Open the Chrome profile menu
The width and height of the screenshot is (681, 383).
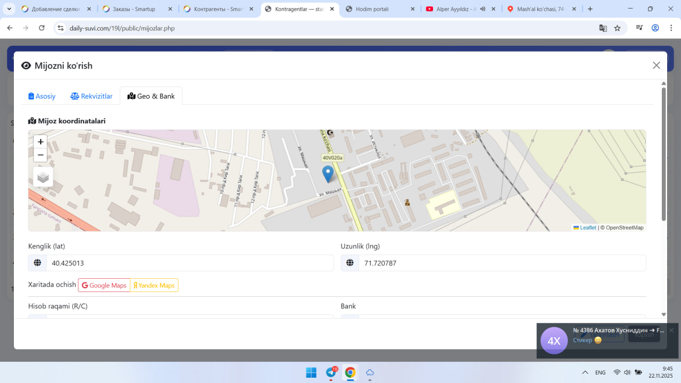pyautogui.click(x=655, y=28)
